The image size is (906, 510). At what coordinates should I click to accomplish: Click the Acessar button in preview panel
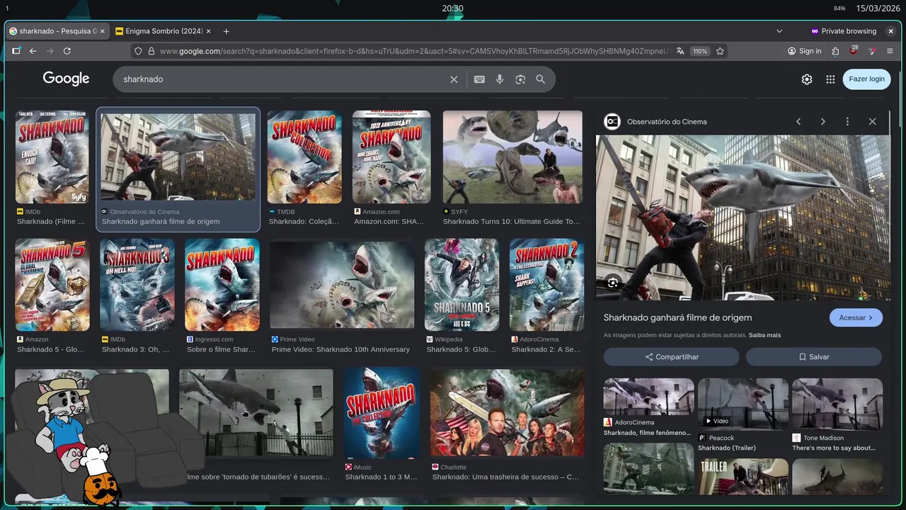point(856,317)
